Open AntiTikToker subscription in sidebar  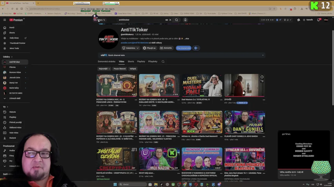pos(15,62)
